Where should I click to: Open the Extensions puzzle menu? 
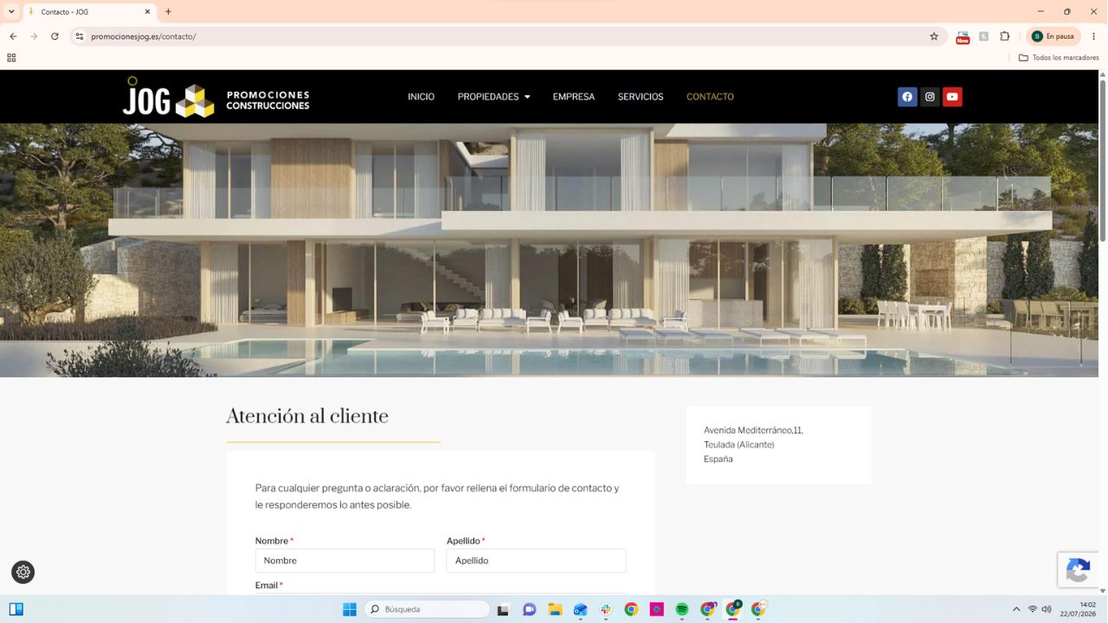click(1005, 36)
